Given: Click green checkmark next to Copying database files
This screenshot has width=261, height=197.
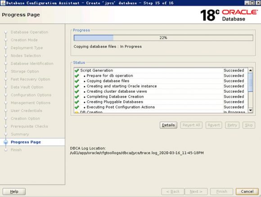Looking at the screenshot, I should (77, 81).
